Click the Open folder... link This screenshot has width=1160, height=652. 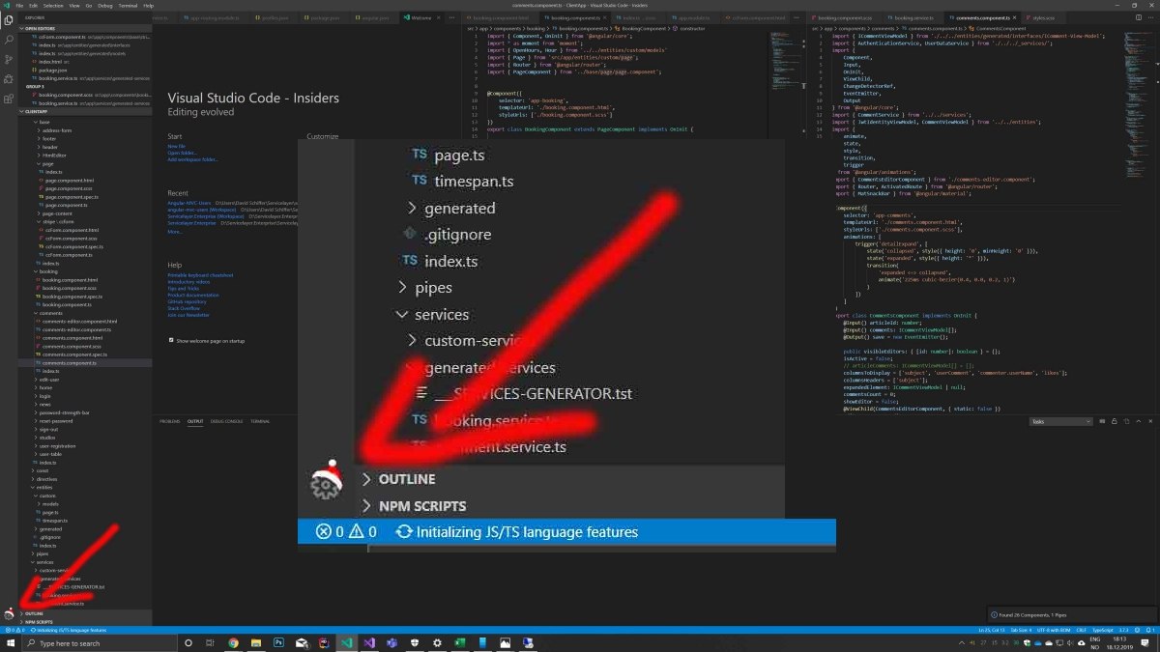coord(181,153)
